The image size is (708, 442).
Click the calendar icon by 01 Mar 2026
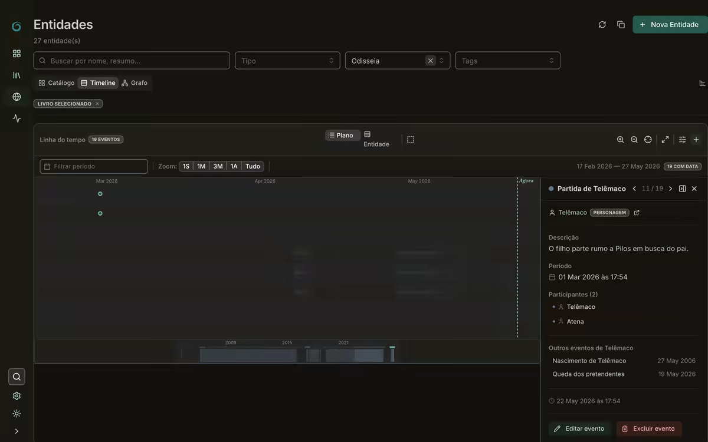click(x=552, y=277)
